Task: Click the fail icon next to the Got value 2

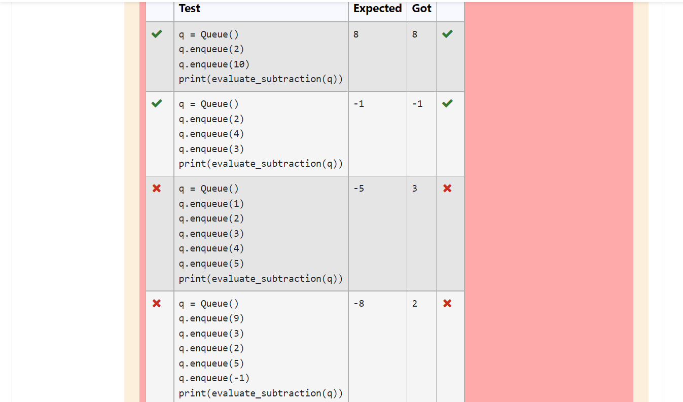Action: click(447, 303)
